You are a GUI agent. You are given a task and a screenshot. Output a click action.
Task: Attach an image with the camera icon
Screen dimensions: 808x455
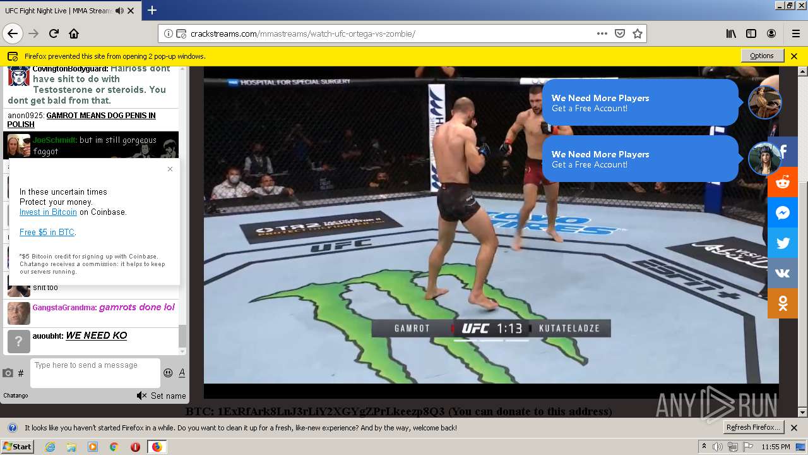(x=8, y=373)
